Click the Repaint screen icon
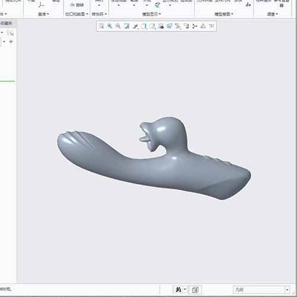 click(127, 26)
